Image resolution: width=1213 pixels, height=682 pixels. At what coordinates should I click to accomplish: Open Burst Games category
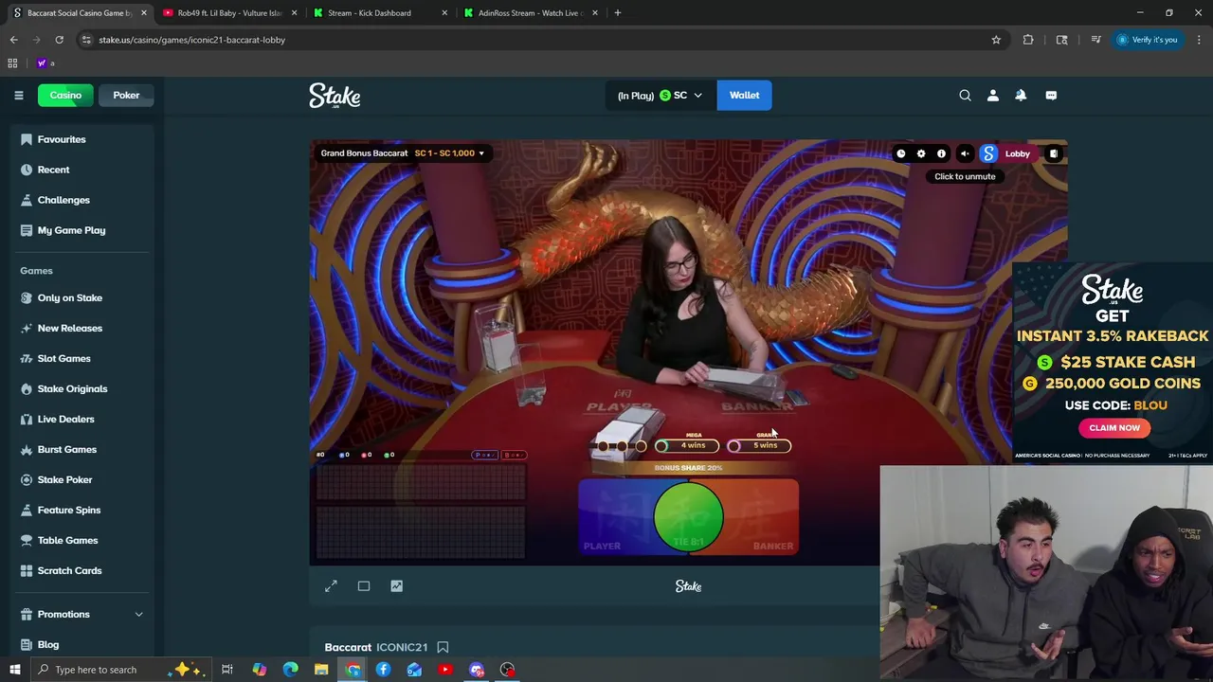click(x=66, y=449)
